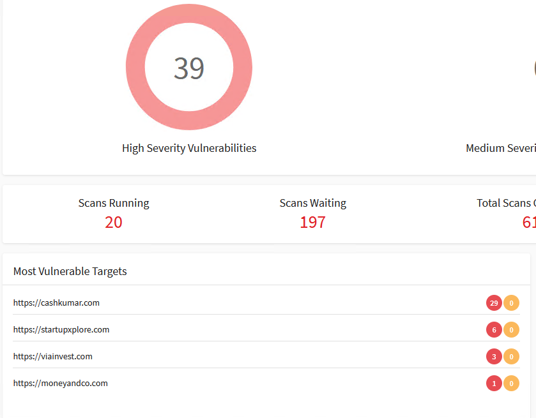
Task: Click the orange 0 badge for moneyandco.com
Action: click(511, 383)
